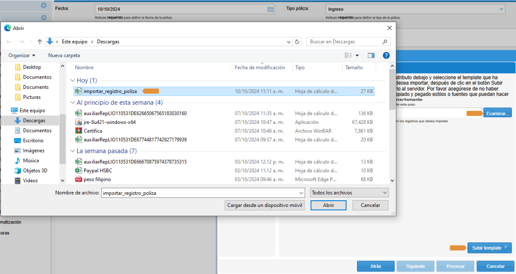Collapse the Hoy (1) group
This screenshot has width=516, height=274.
(x=73, y=81)
